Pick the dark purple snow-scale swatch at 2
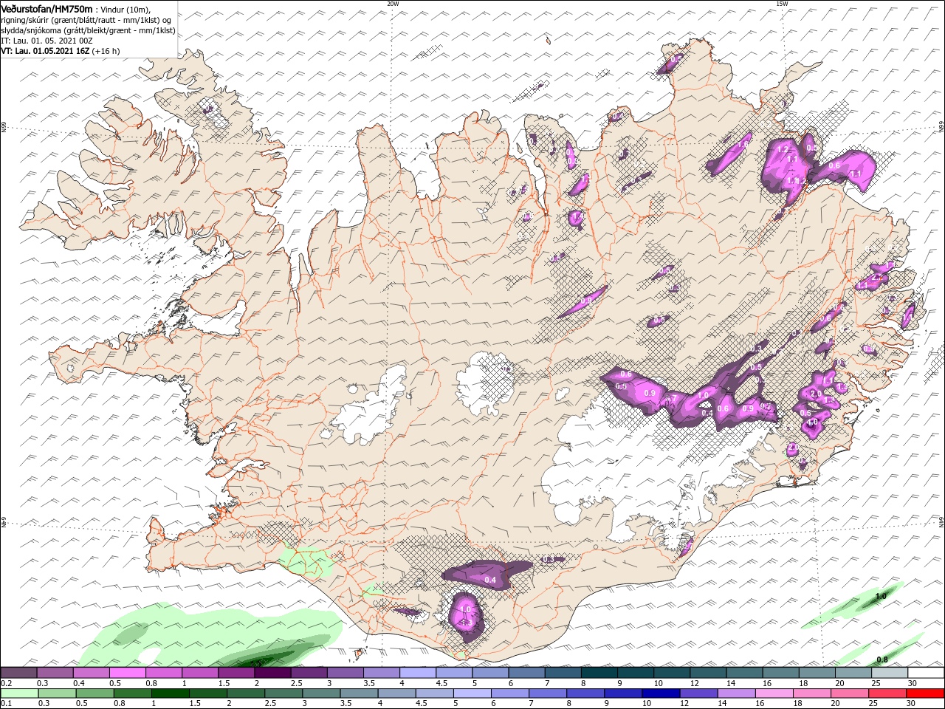 pos(272,673)
